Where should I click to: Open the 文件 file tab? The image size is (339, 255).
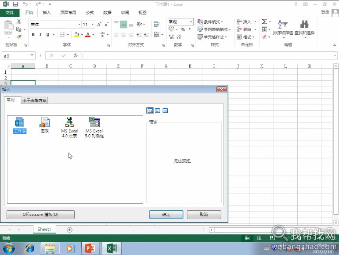pos(10,13)
